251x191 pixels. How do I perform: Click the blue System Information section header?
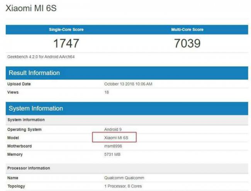pyautogui.click(x=127, y=109)
